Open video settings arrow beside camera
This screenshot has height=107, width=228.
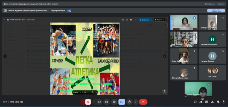pyautogui.click(x=94, y=102)
